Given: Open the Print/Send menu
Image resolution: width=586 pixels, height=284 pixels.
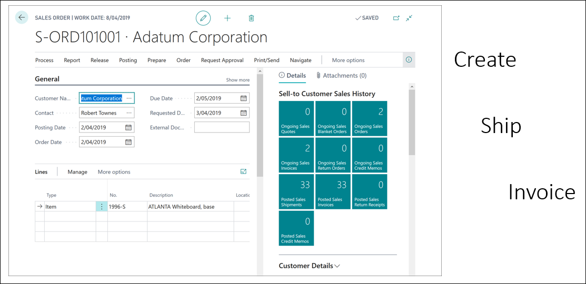Looking at the screenshot, I should [267, 60].
